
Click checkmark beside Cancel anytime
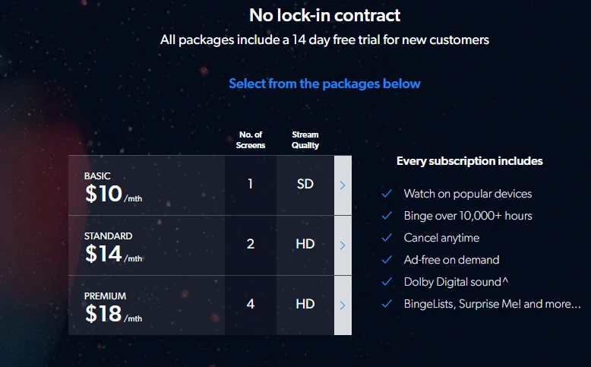(x=387, y=238)
